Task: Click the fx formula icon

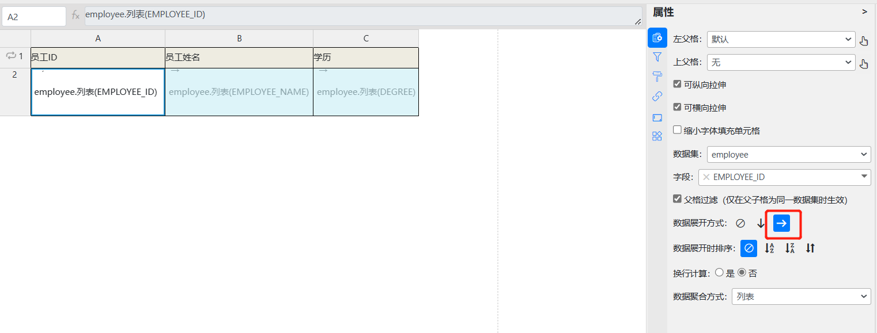Action: (75, 16)
